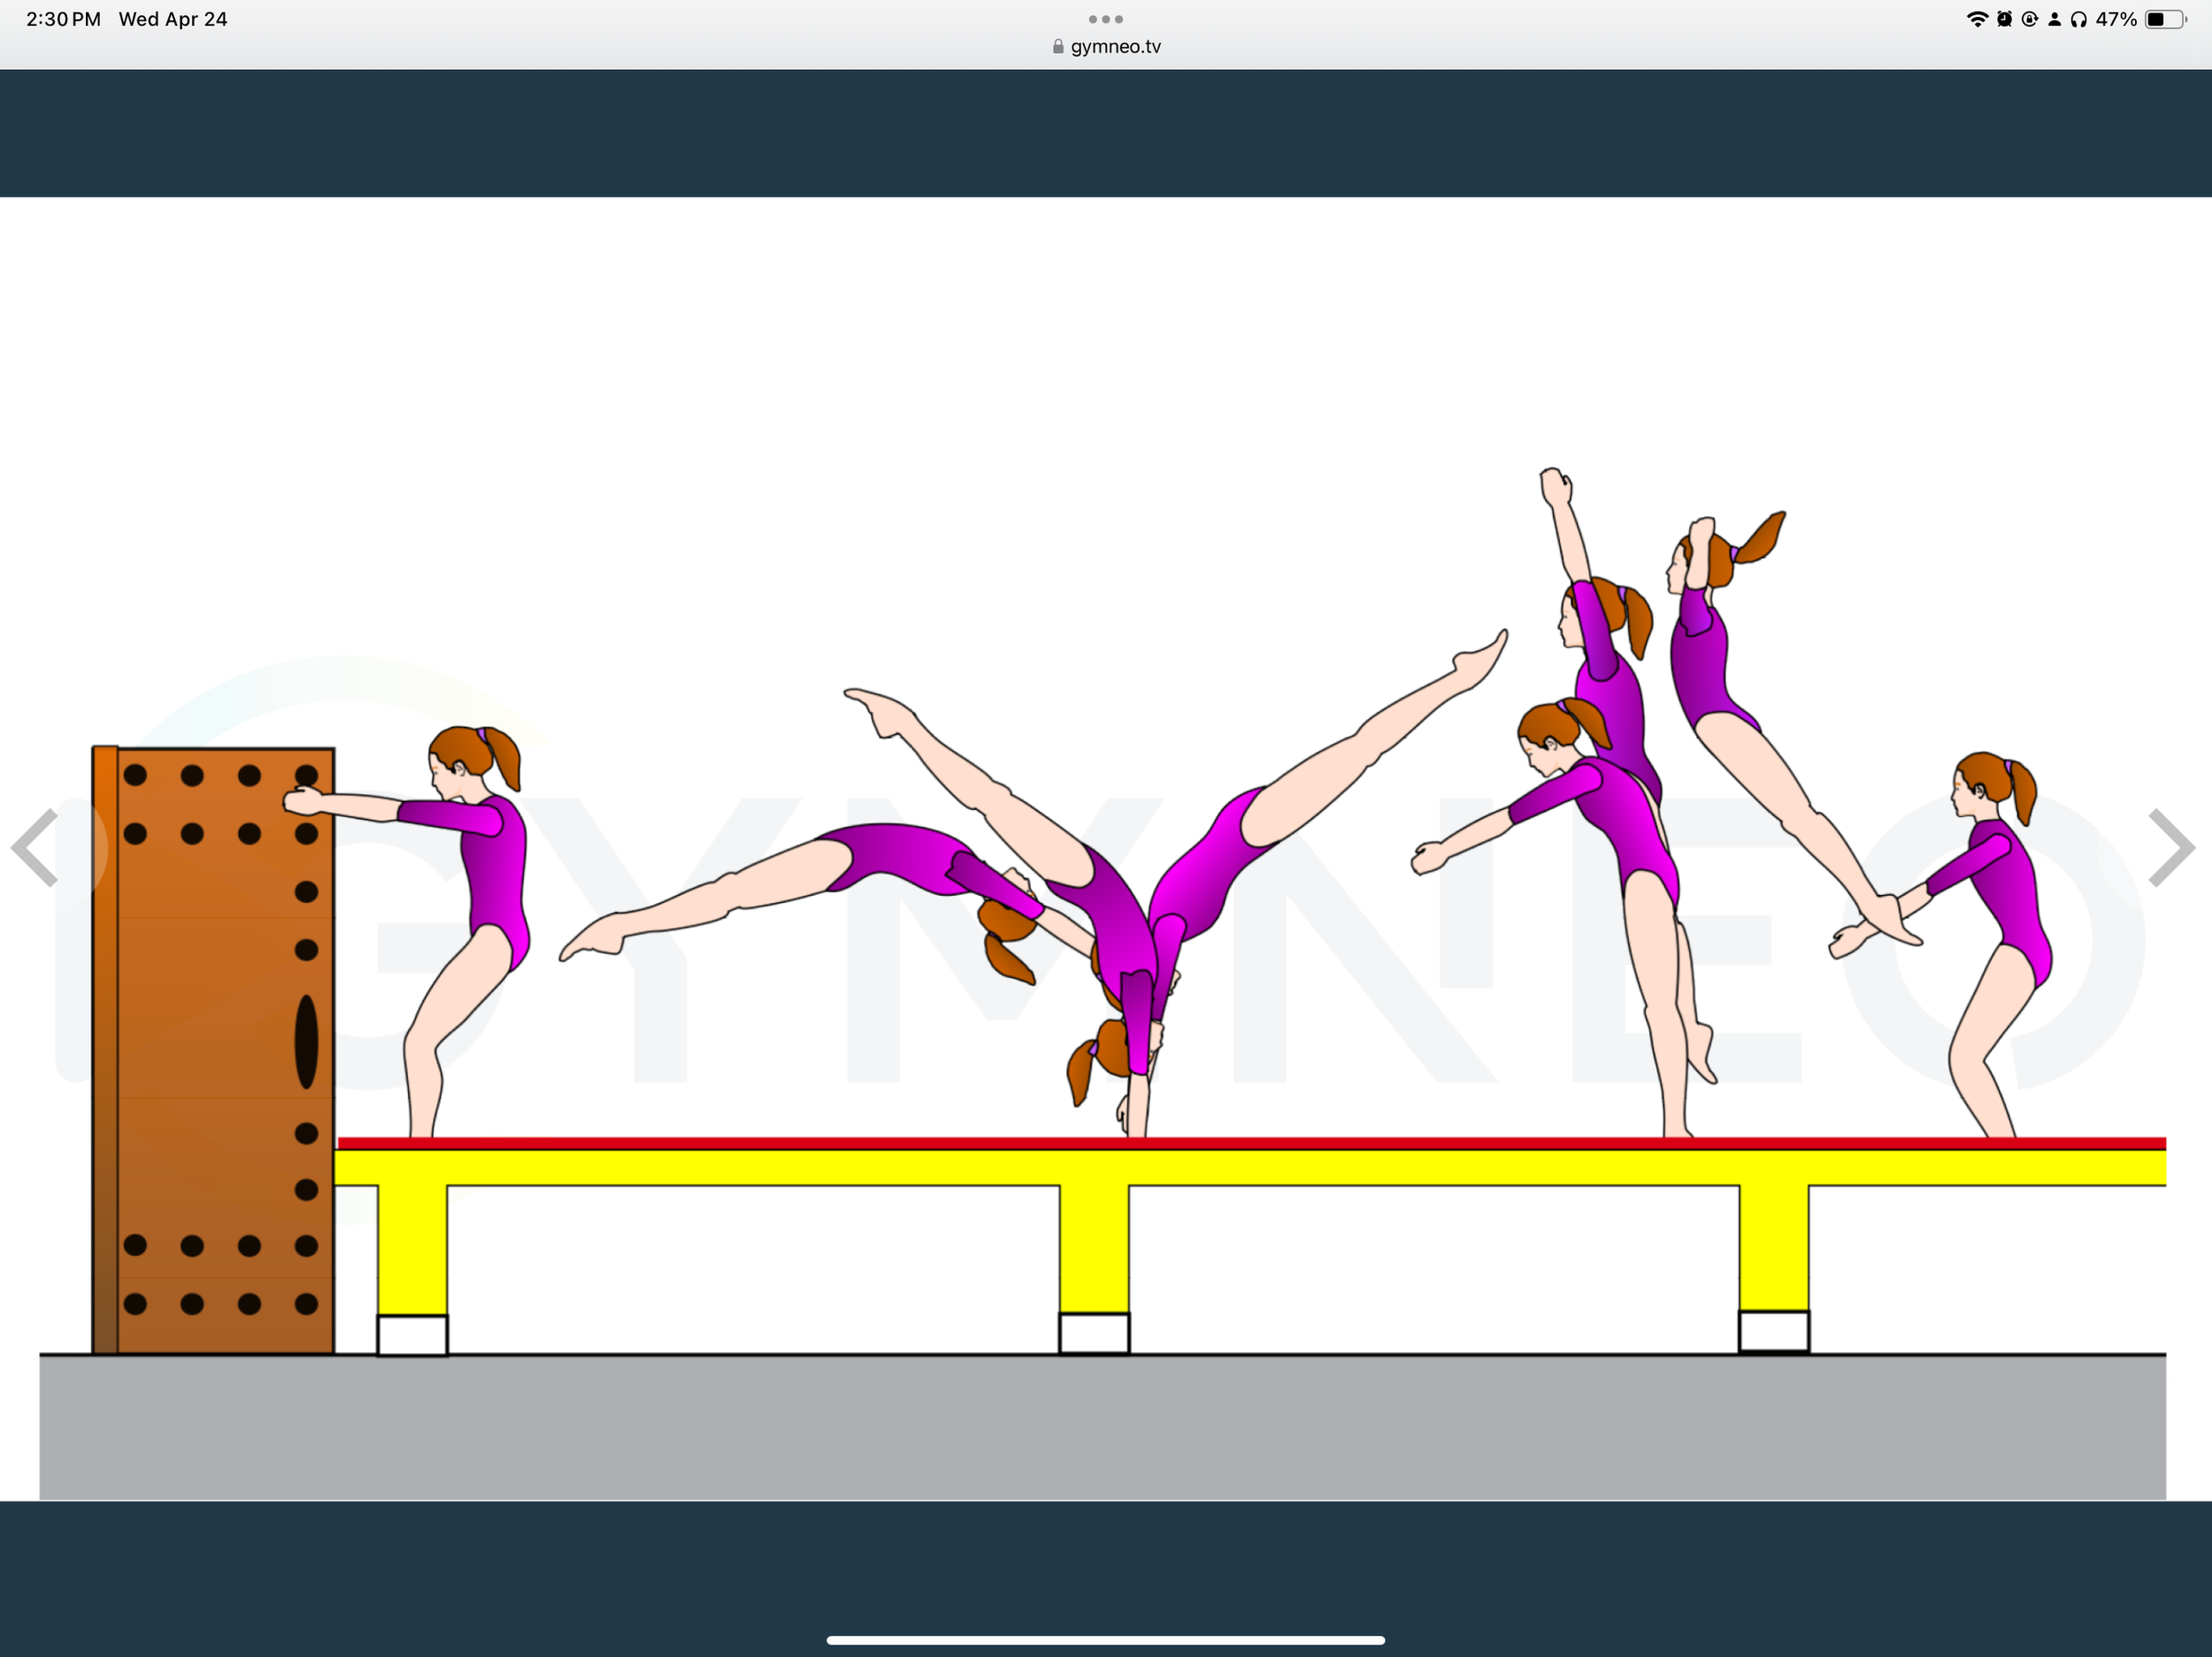
Task: Tap the padlock icon beside gymneo.tv
Action: coord(1058,47)
